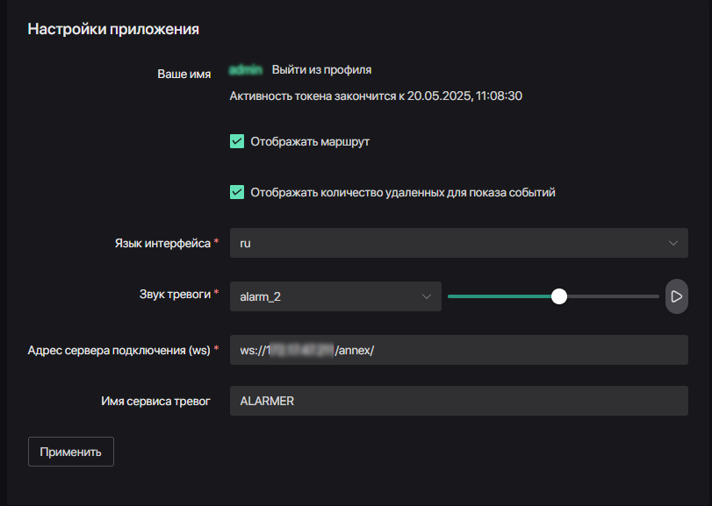Click the token expiration date text
Viewport: 712px width, 506px height.
point(376,96)
